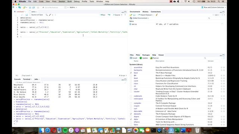Click the editor save disk icon
Image resolution: width=239 pixels, height=134 pixels.
pyautogui.click(x=27, y=15)
